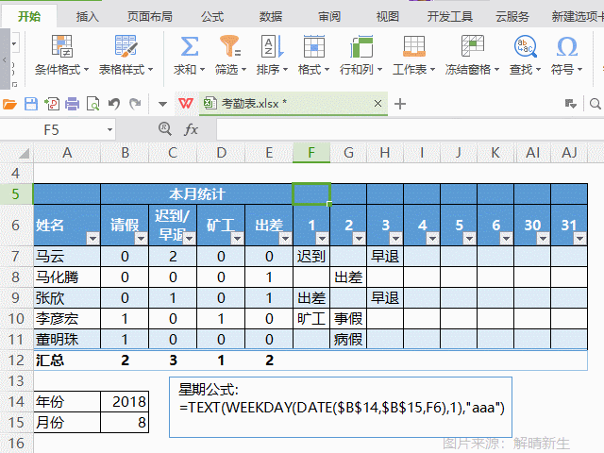Click the formula bar input field
The image size is (604, 453).
click(410, 129)
